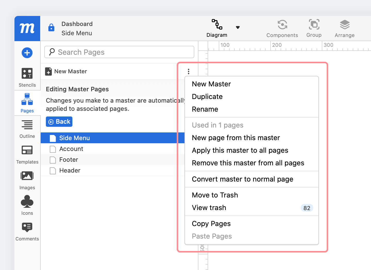Screen dimensions: 371x270
Task: Expand the Diagram tool dropdown arrow
Action: coord(238,28)
